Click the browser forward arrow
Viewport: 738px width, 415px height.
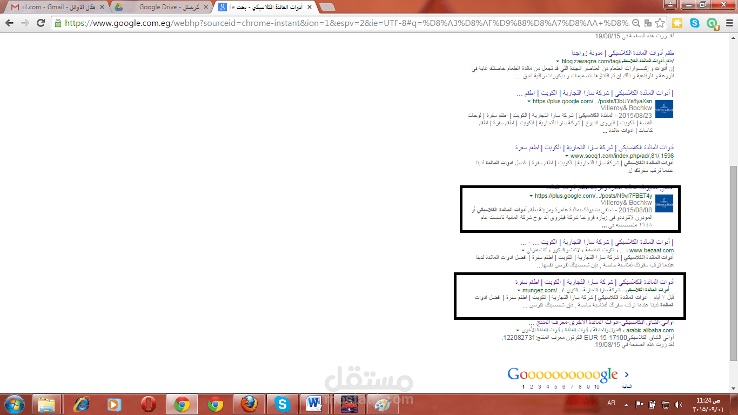(x=25, y=23)
